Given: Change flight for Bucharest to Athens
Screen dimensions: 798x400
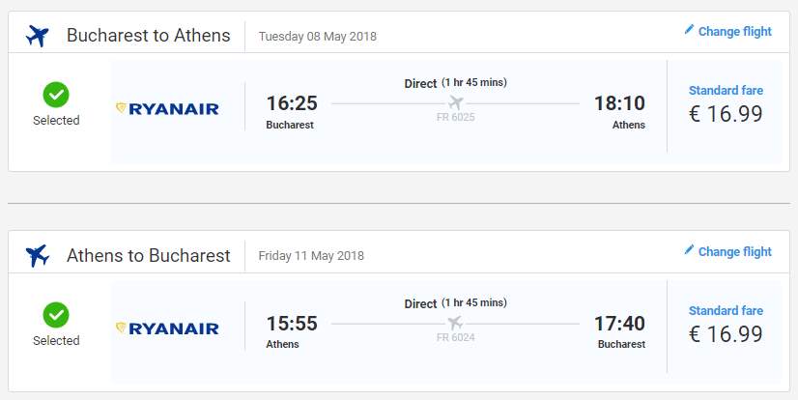Looking at the screenshot, I should [x=734, y=31].
